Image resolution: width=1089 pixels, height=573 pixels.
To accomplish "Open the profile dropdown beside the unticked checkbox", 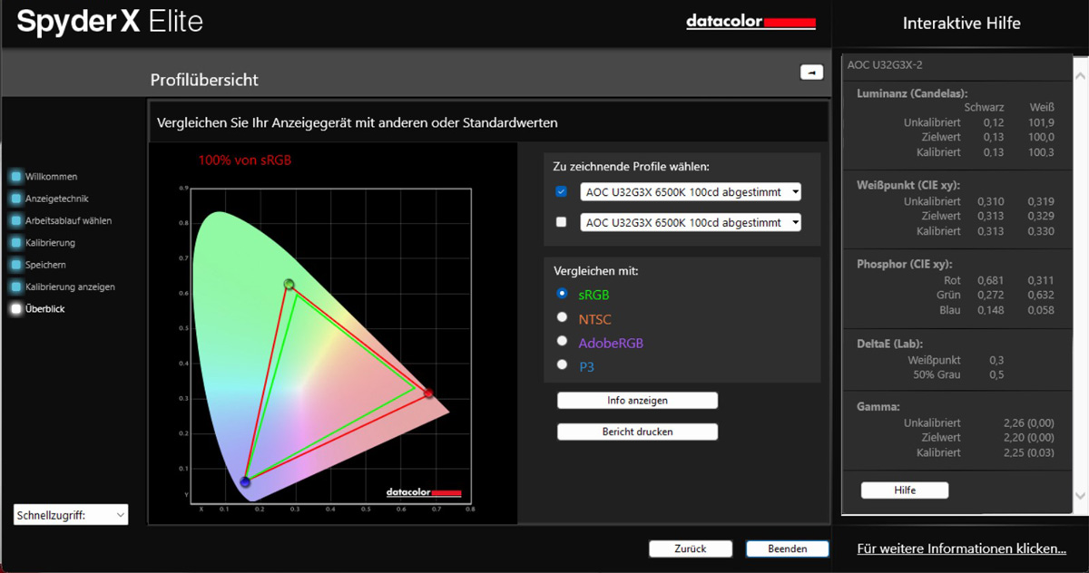I will [691, 222].
